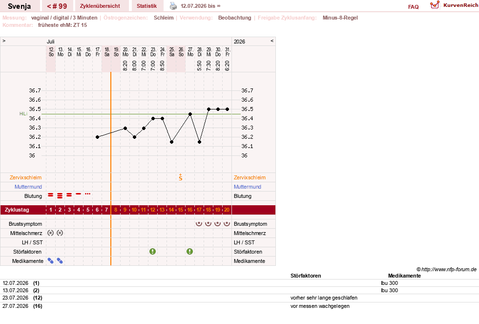Click the 'vaginal / digital / 3 Minuten' text
The height and width of the screenshot is (324, 479).
click(64, 18)
